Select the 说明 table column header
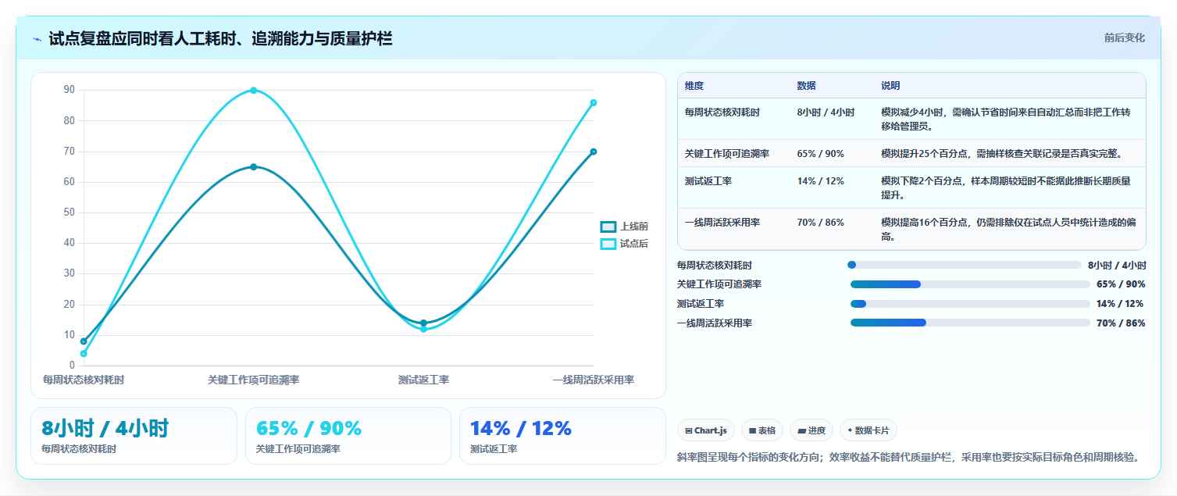Viewport: 1177px width, 496px height. coord(891,86)
